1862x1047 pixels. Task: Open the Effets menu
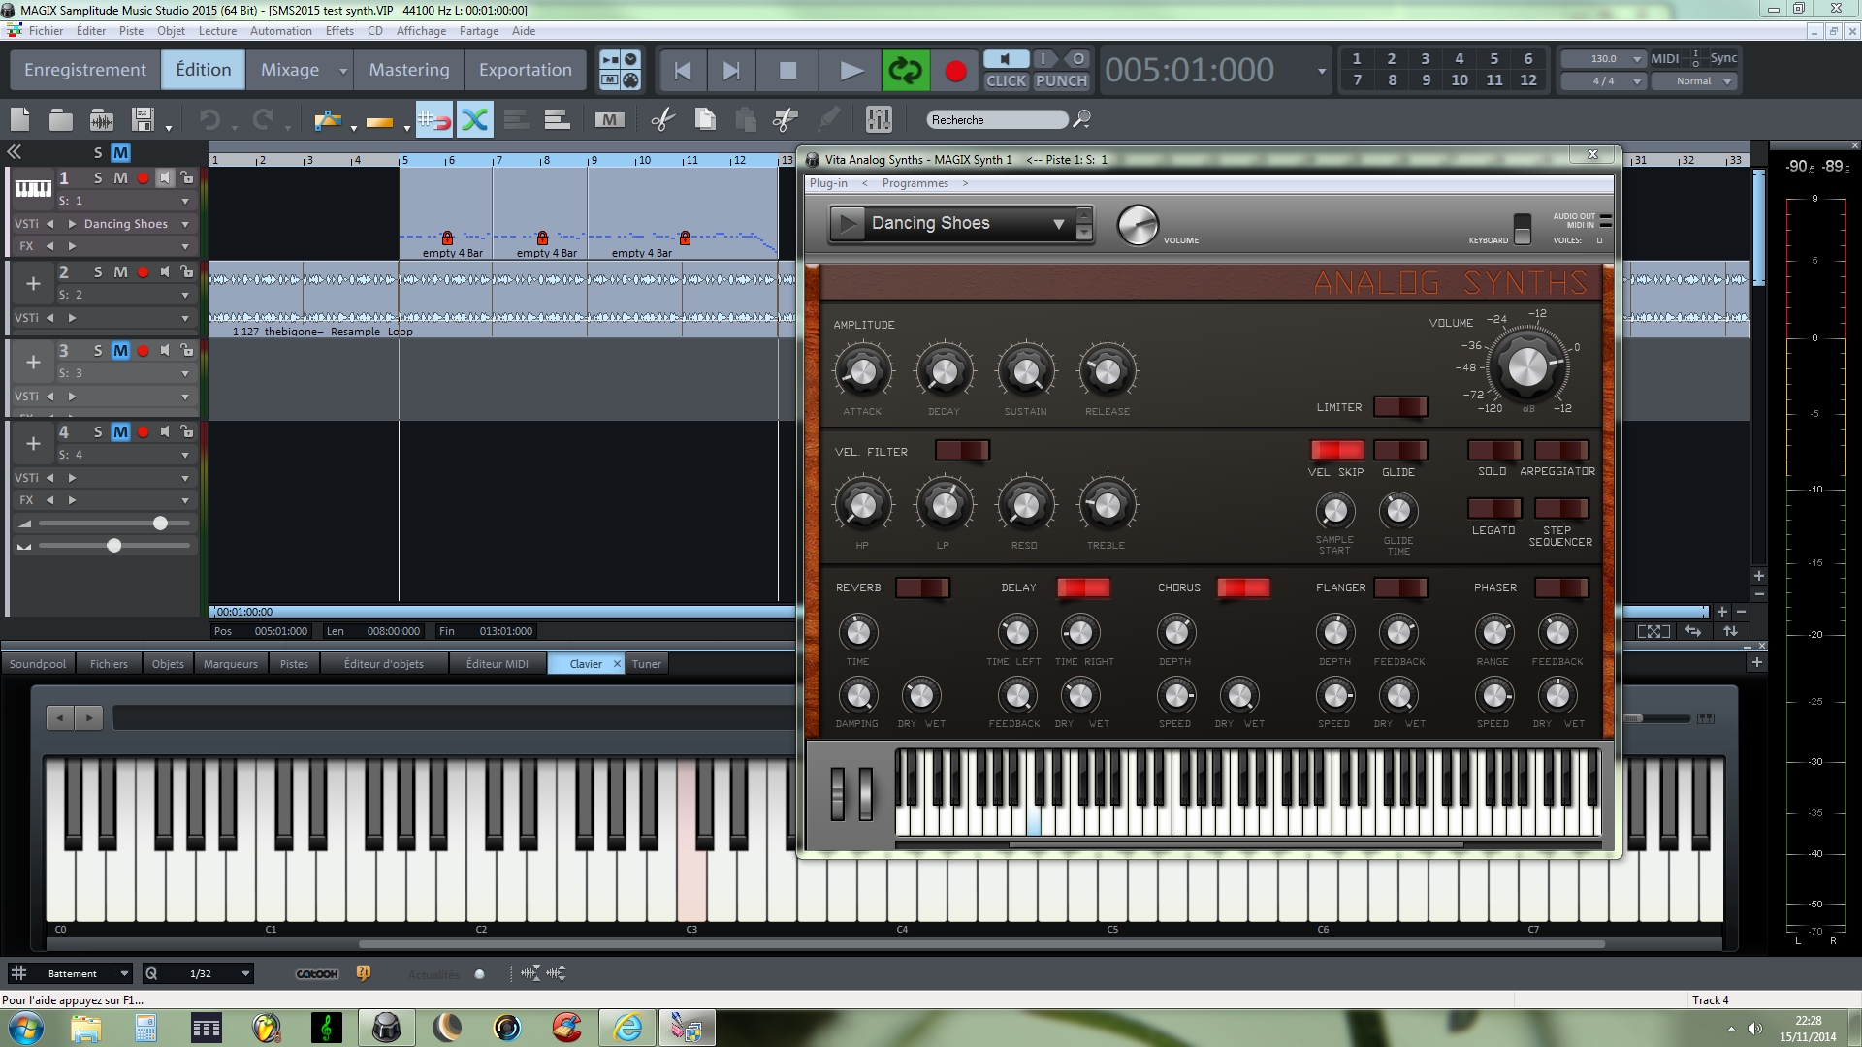point(338,30)
